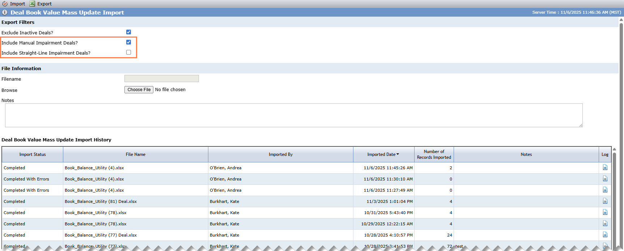Open log for 10/28/2025 4:10:57 PM import
The image size is (624, 251).
[605, 235]
